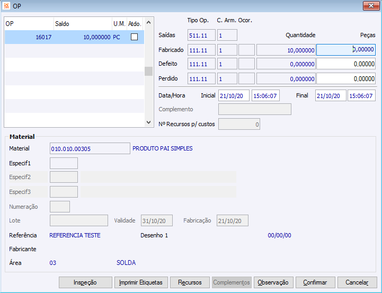Click the Final date field
The image size is (382, 293).
331,95
